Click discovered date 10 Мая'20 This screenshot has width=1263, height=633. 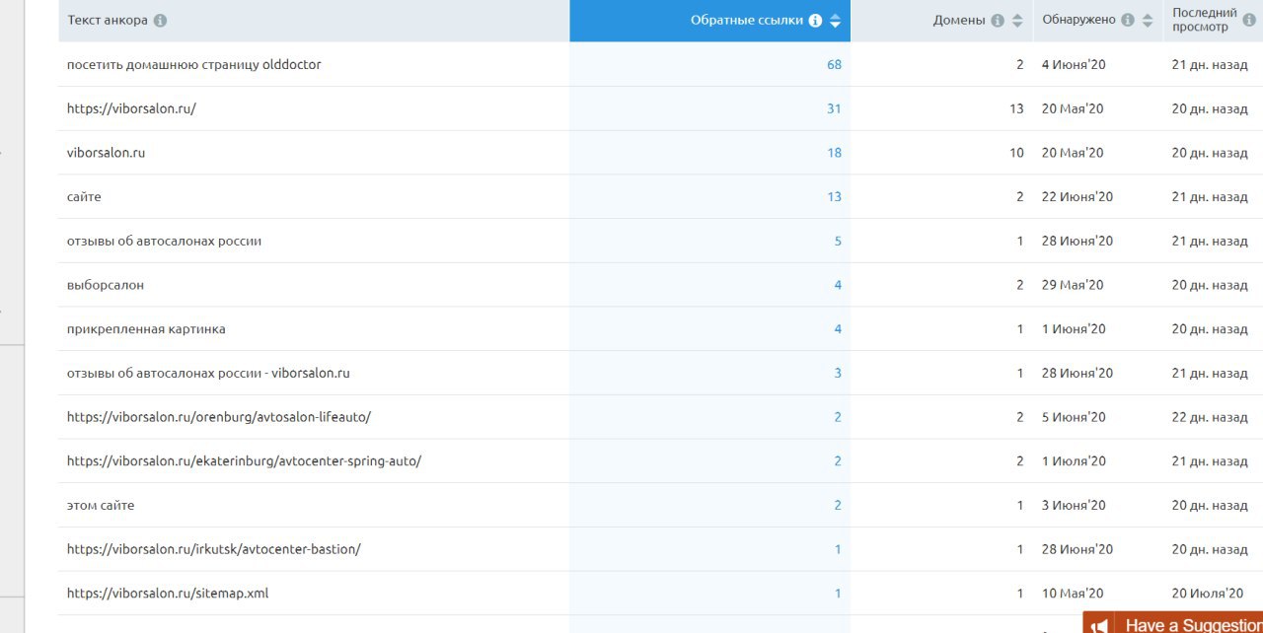(x=1073, y=594)
